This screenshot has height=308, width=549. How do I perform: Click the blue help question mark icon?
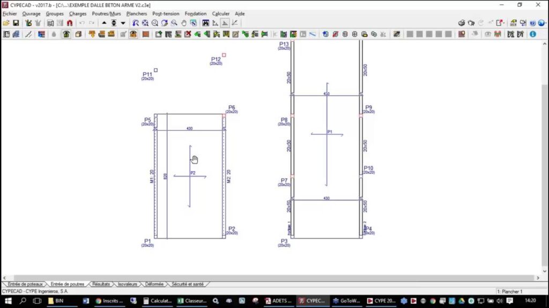532,23
